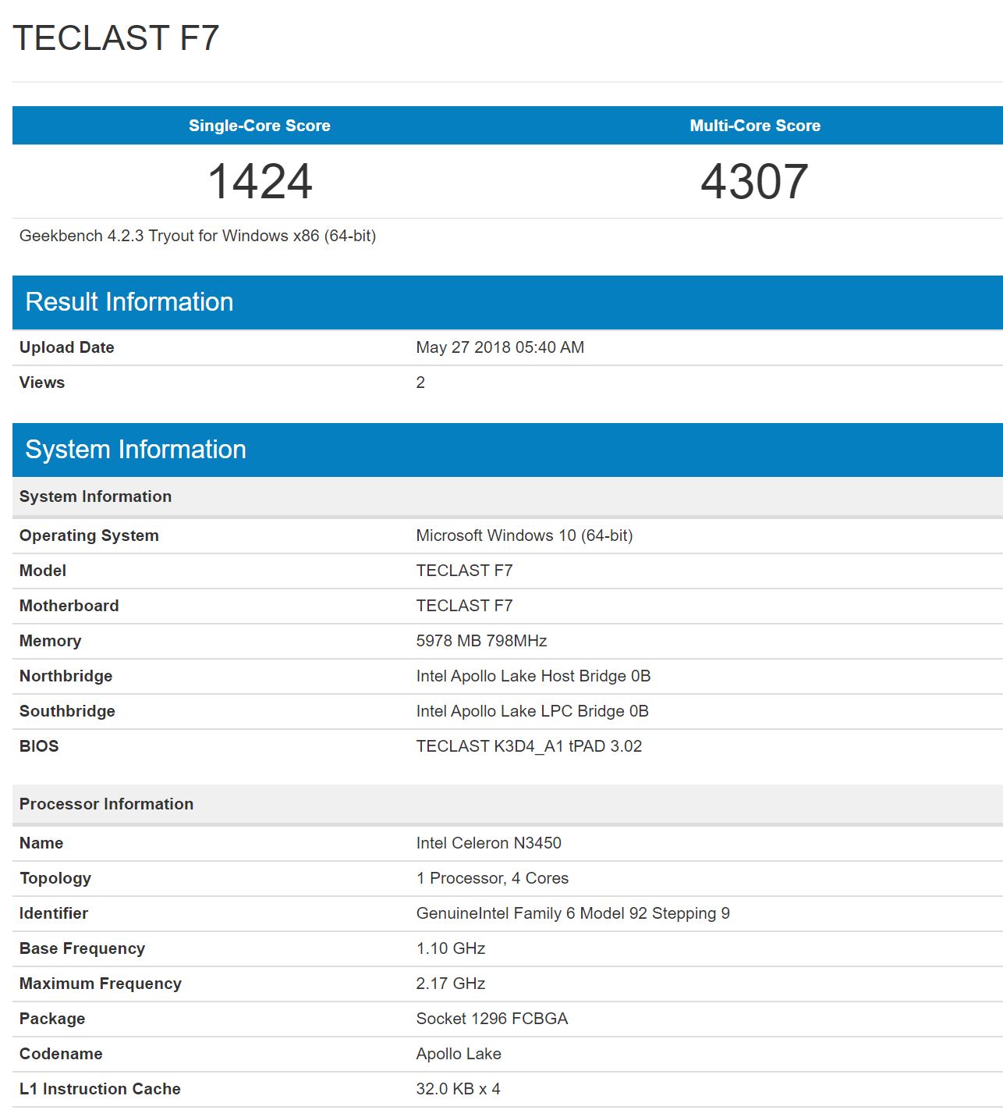1003x1110 pixels.
Task: Select the 1.10 GHz base frequency value
Action: click(451, 948)
